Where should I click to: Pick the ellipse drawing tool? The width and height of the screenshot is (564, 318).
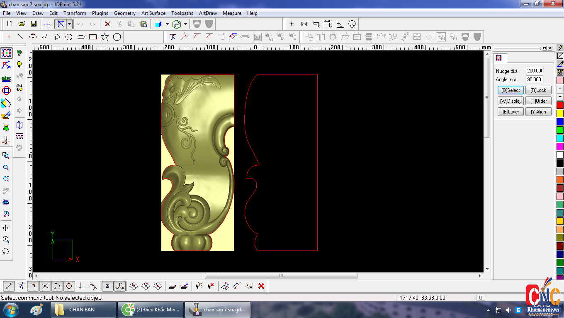(x=81, y=37)
